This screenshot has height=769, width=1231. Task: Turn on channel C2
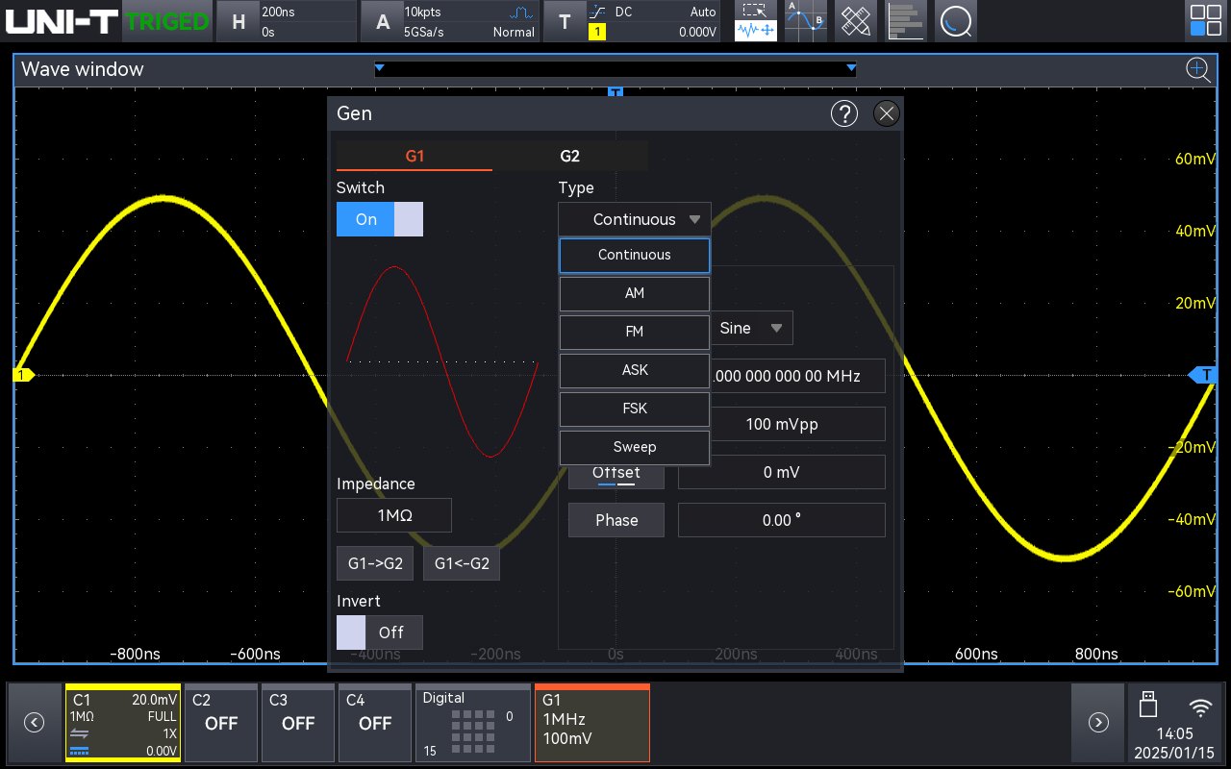tap(220, 723)
